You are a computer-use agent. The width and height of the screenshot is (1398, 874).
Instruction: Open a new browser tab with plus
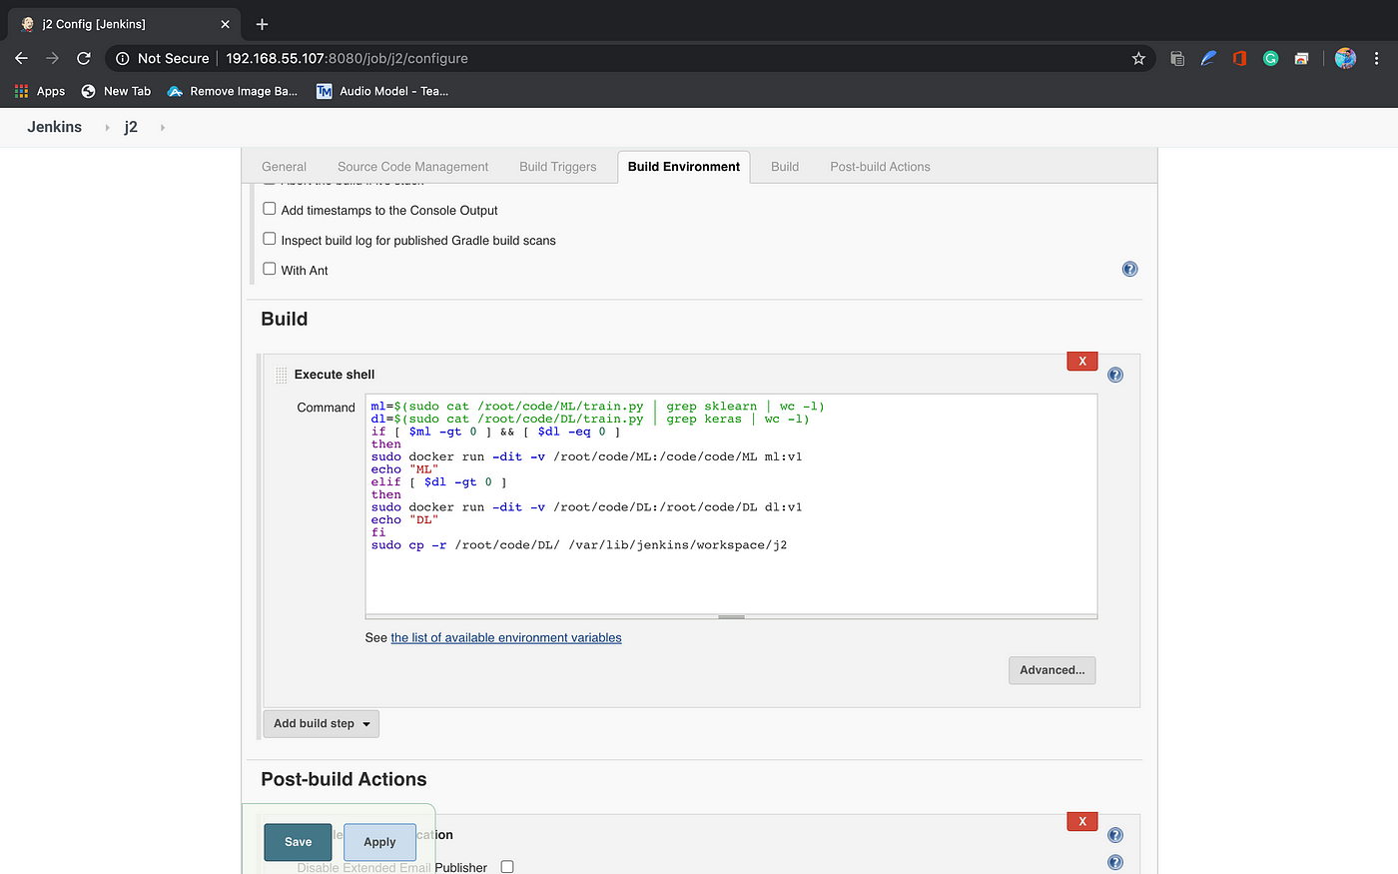[262, 24]
